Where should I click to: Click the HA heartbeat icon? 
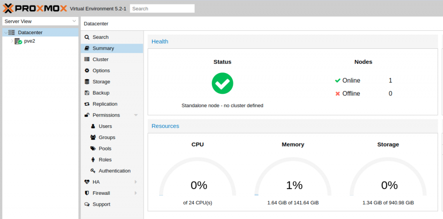click(87, 182)
